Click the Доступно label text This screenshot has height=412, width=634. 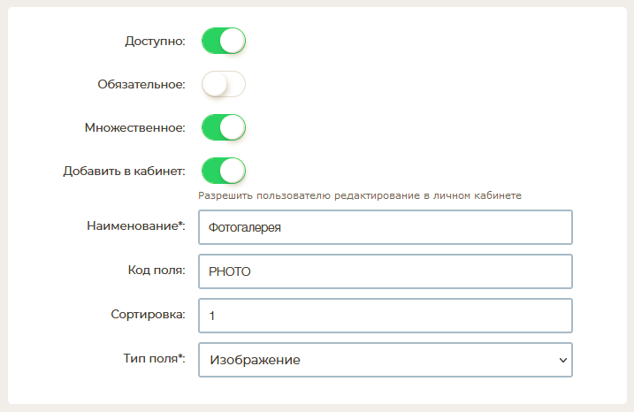[x=154, y=42]
